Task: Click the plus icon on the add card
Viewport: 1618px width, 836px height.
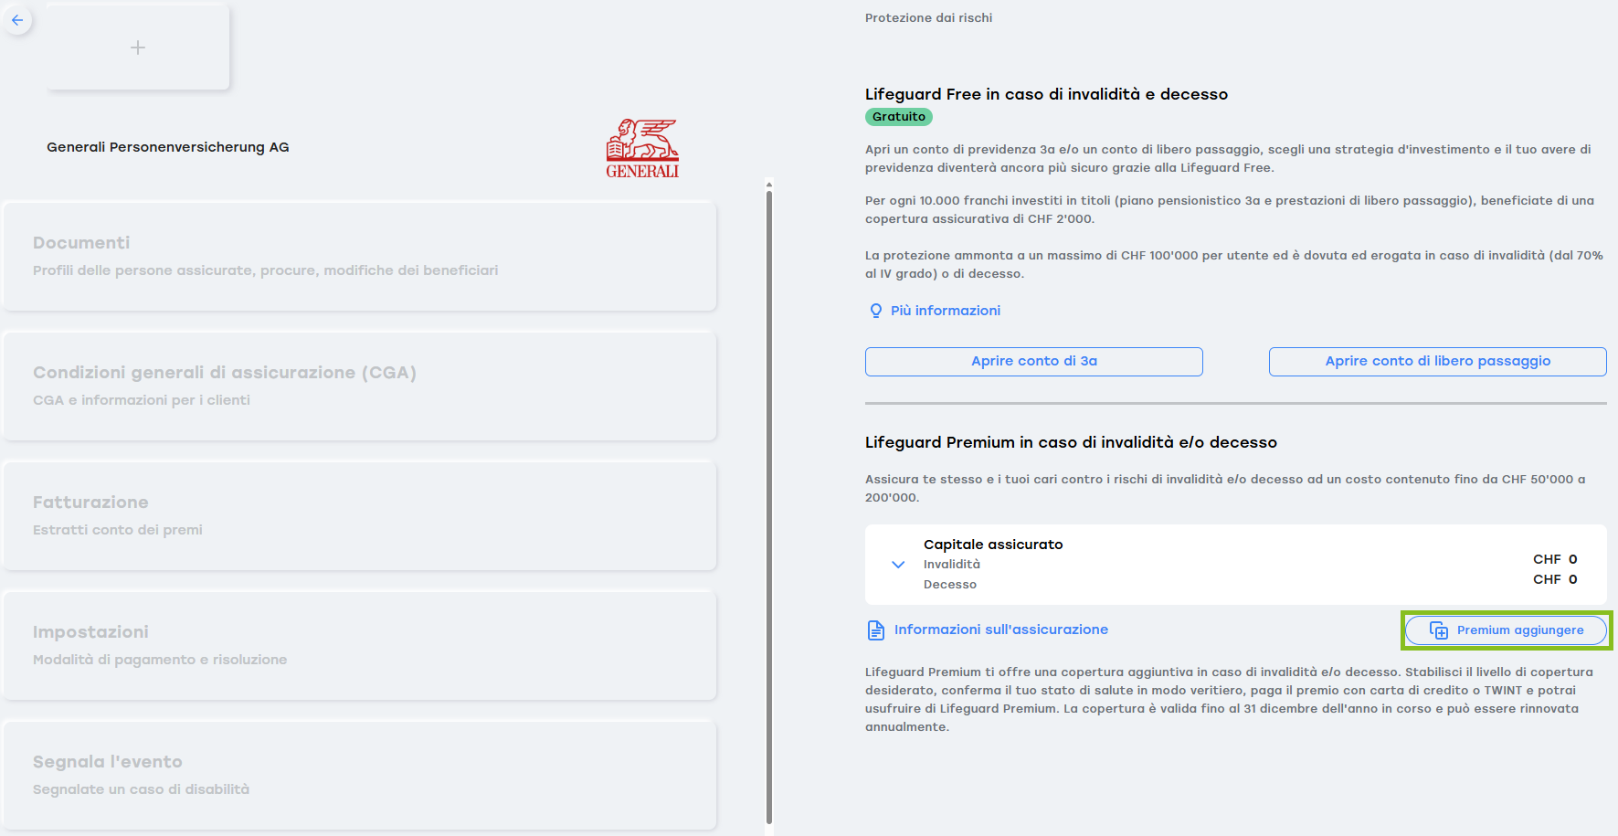Action: [138, 48]
